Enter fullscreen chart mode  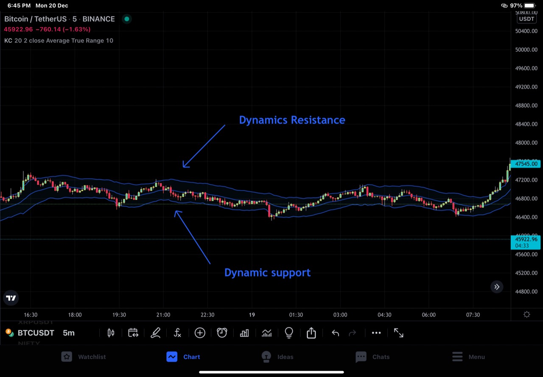click(399, 333)
